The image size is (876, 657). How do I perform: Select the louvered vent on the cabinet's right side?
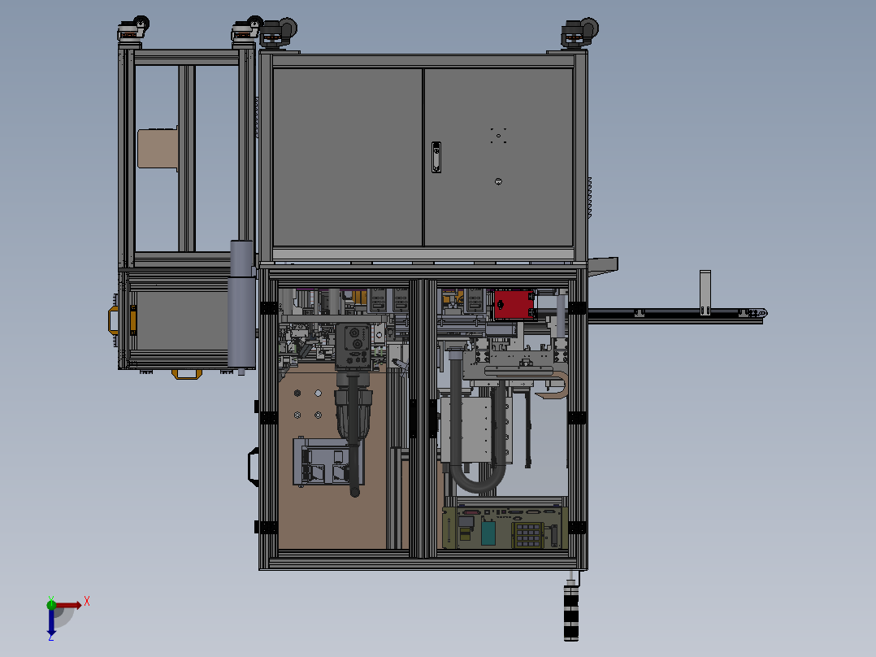coord(590,198)
